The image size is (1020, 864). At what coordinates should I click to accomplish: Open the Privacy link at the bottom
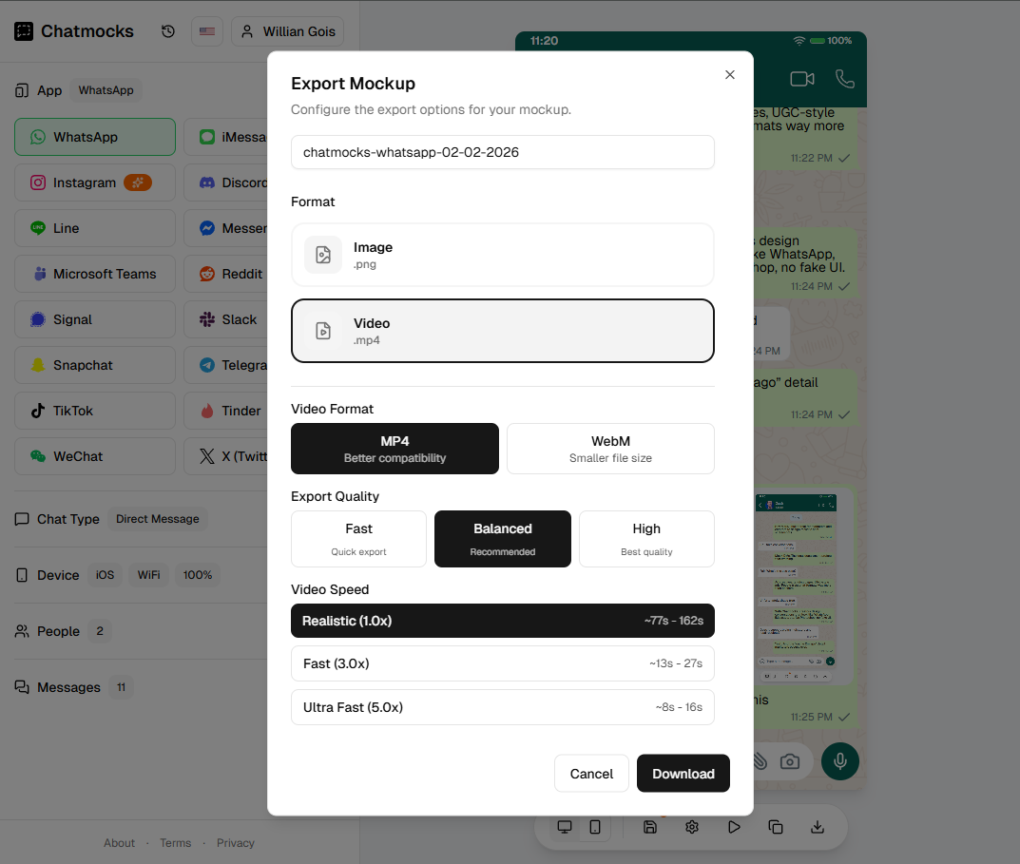point(235,842)
